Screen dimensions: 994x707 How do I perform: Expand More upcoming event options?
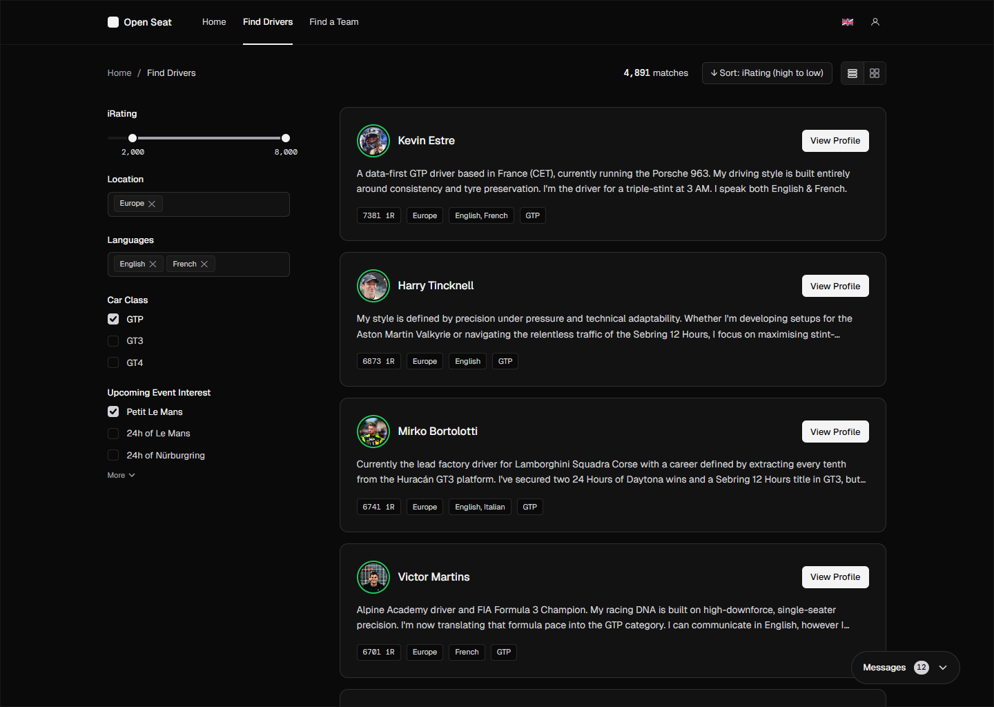click(x=121, y=476)
